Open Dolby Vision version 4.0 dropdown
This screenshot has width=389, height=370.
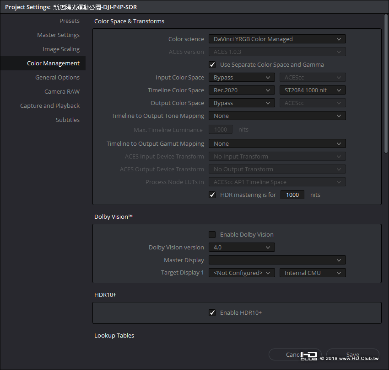pyautogui.click(x=242, y=247)
